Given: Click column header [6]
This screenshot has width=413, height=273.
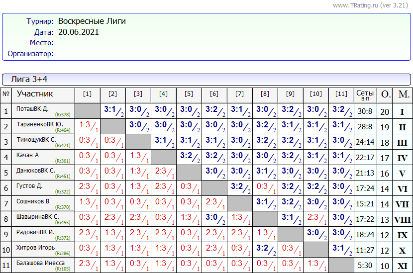Looking at the screenshot, I should [214, 94].
